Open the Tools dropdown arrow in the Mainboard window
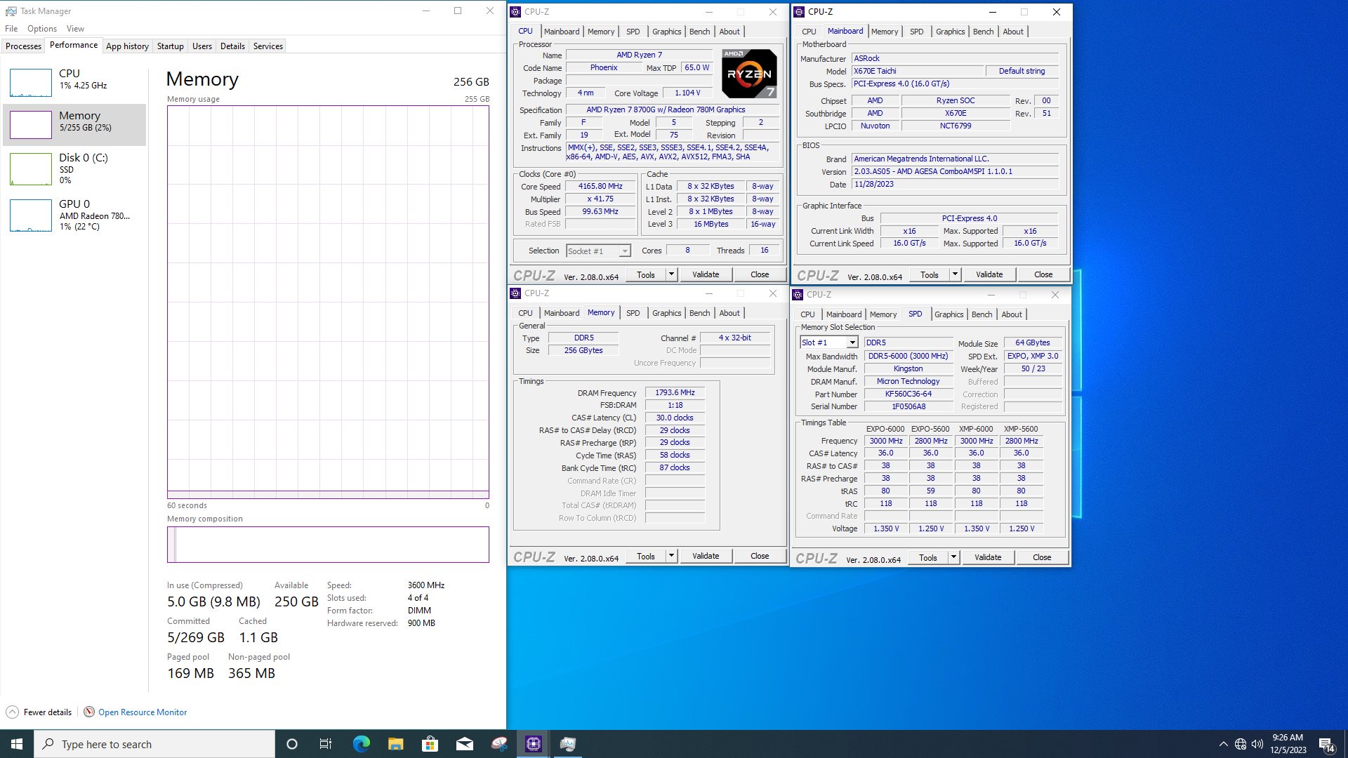Viewport: 1348px width, 758px height. [955, 274]
